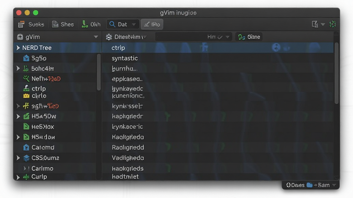This screenshot has width=353, height=198.
Task: Click the gear icon beside Dhestelim
Action: (x=109, y=37)
